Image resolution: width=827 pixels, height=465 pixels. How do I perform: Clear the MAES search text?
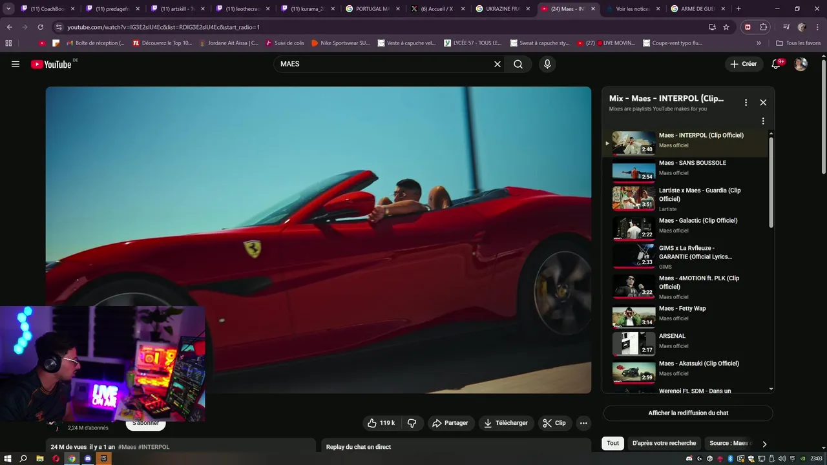coord(497,64)
